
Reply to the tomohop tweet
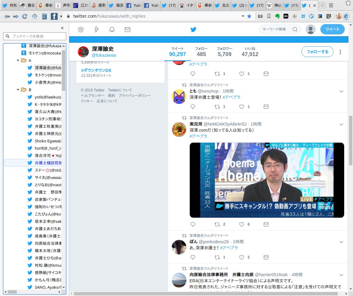coord(193,107)
